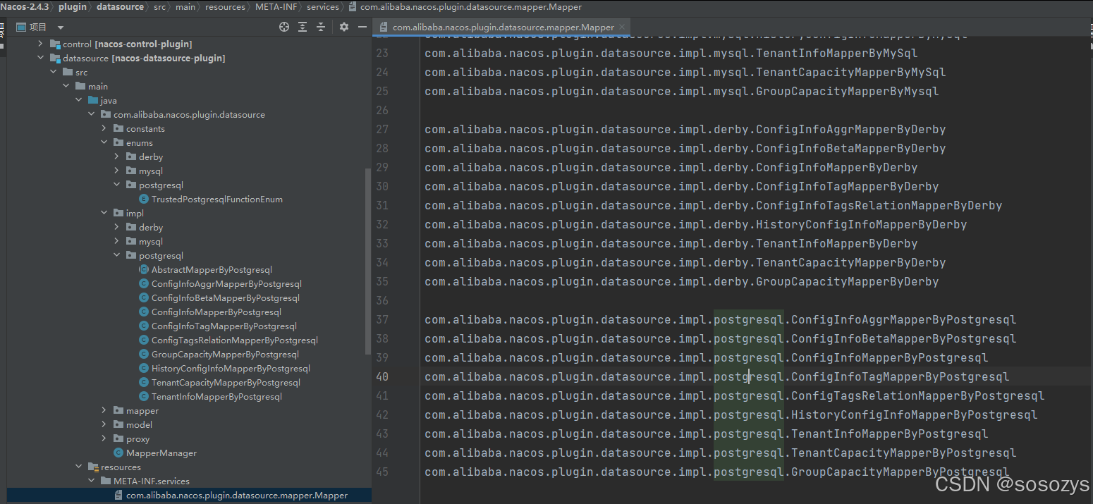The height and width of the screenshot is (504, 1093).
Task: Click the META-INF breadcrumb
Action: click(x=275, y=6)
